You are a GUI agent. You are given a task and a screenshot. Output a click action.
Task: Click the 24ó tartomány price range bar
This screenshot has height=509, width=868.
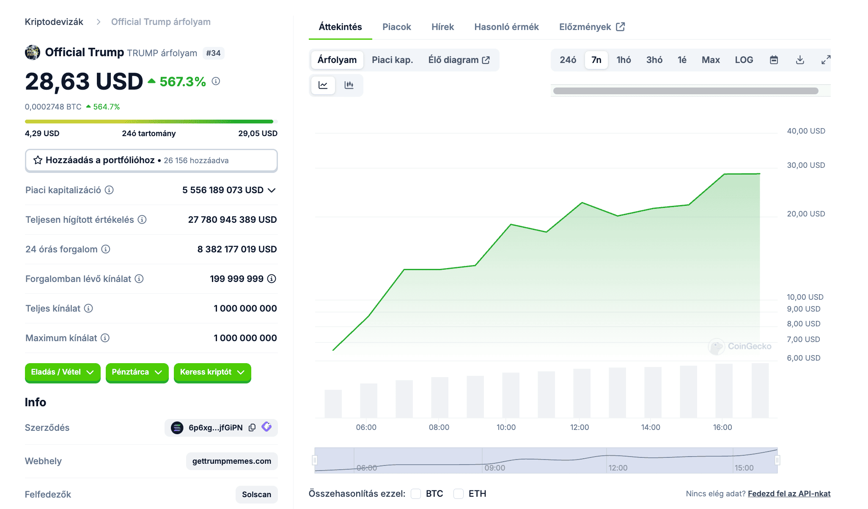coord(151,122)
